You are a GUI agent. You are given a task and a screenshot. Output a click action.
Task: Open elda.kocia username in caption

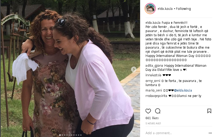153,22
